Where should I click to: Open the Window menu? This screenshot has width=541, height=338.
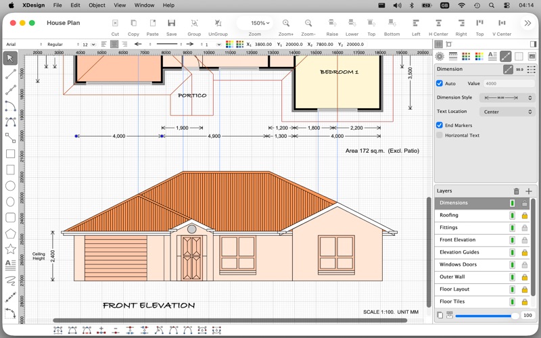click(144, 5)
